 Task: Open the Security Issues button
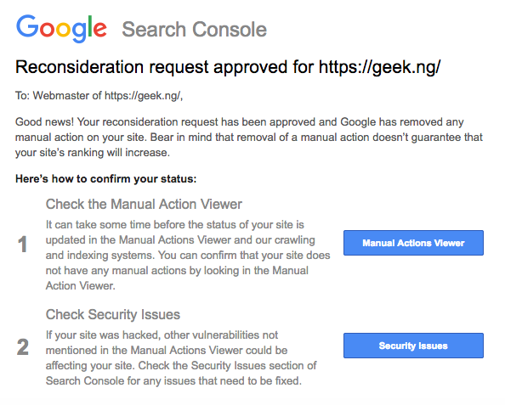click(413, 346)
